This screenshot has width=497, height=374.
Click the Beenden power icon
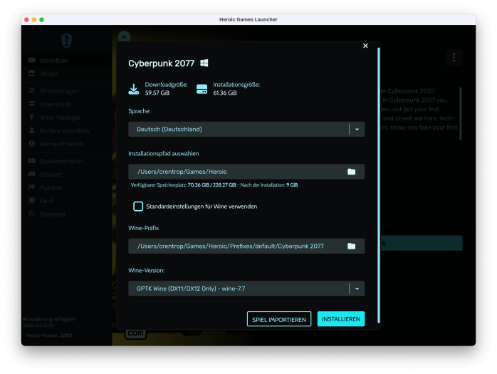point(32,214)
